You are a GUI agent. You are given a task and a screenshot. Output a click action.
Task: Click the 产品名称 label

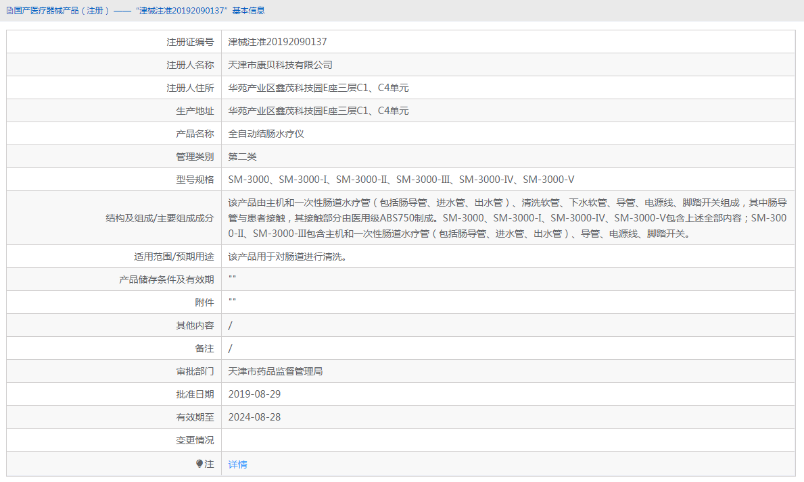click(x=195, y=134)
